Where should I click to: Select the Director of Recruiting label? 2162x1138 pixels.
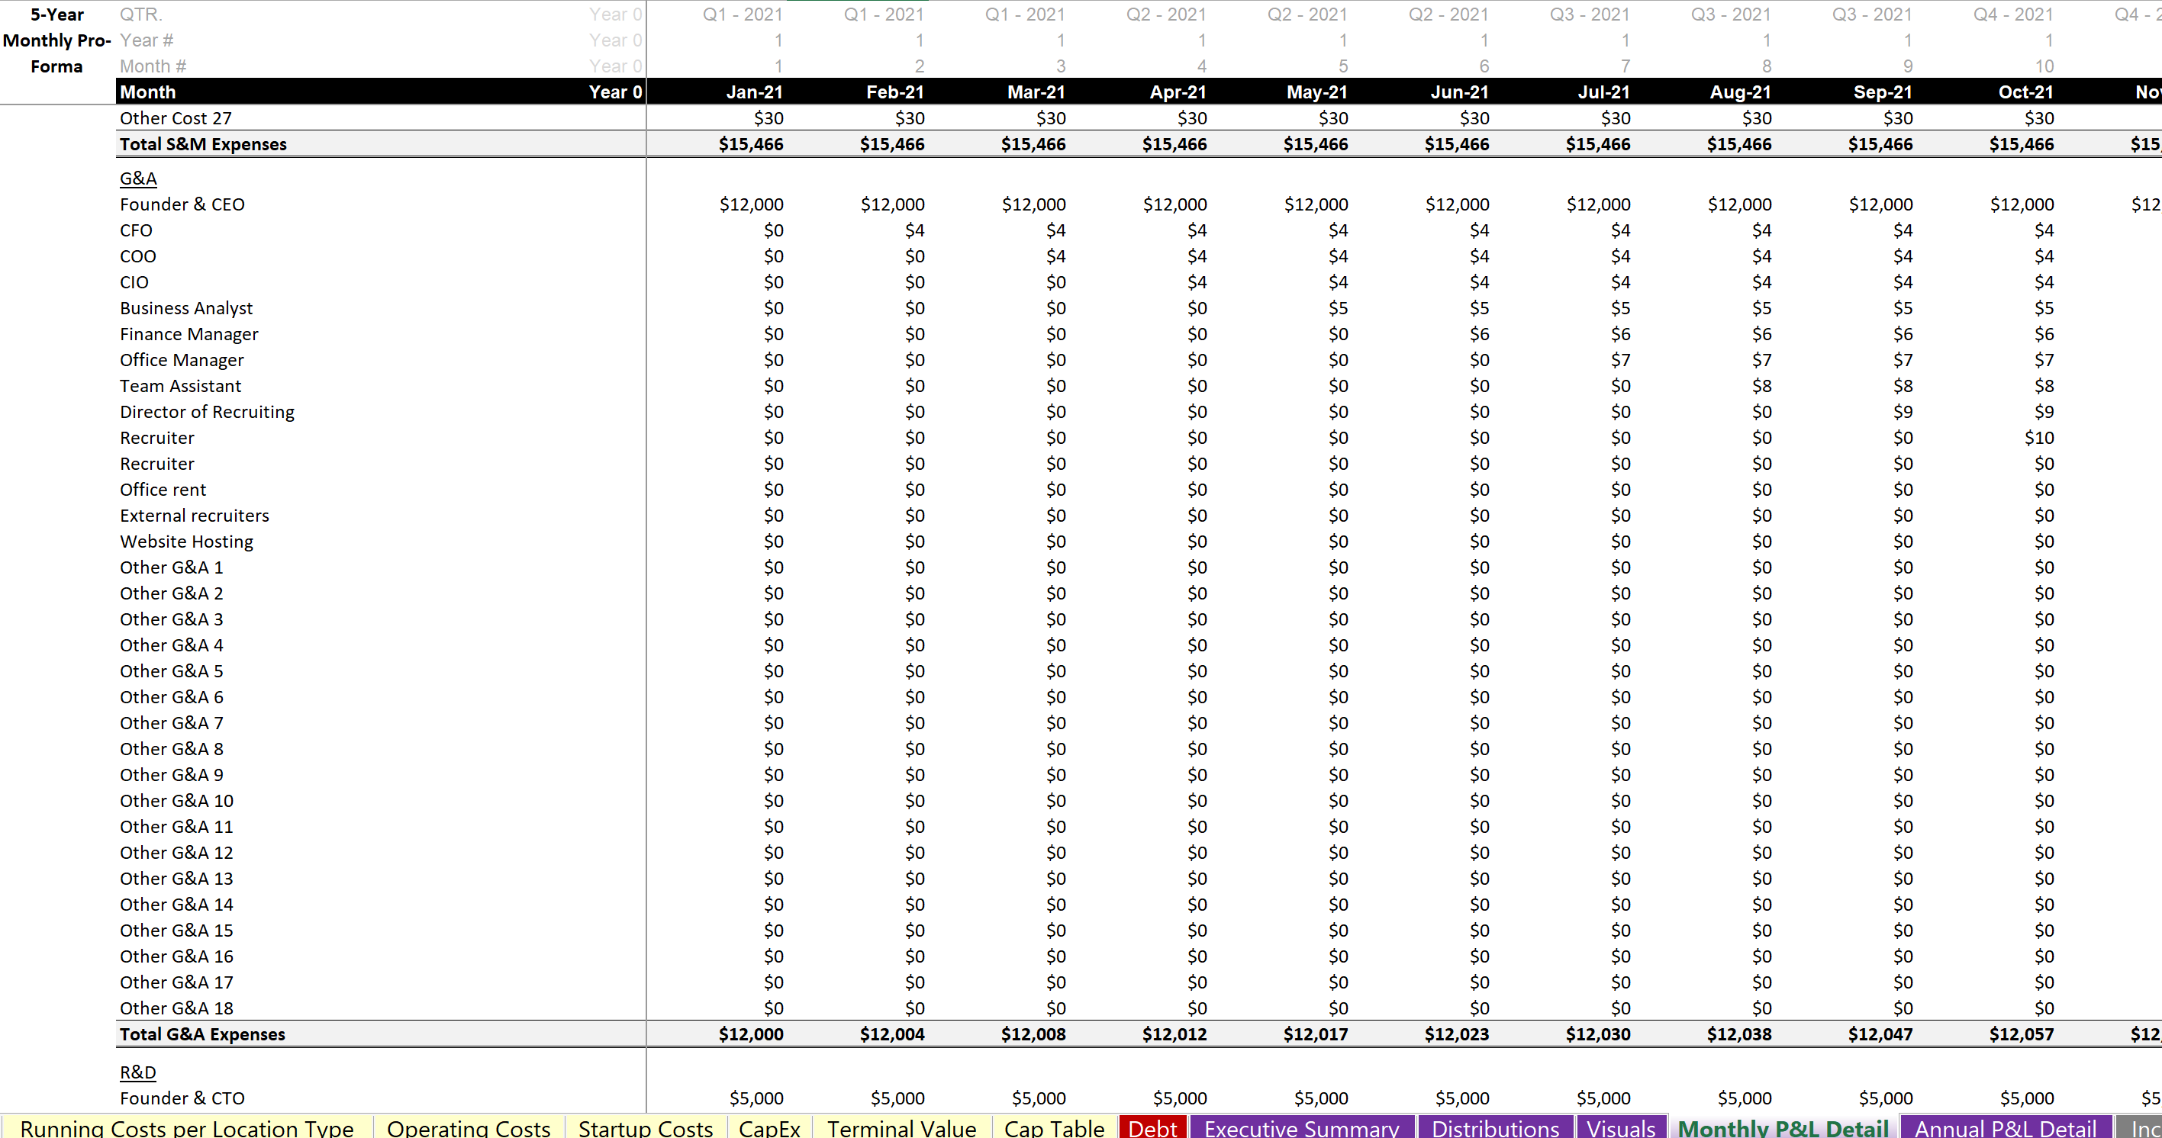coord(208,413)
